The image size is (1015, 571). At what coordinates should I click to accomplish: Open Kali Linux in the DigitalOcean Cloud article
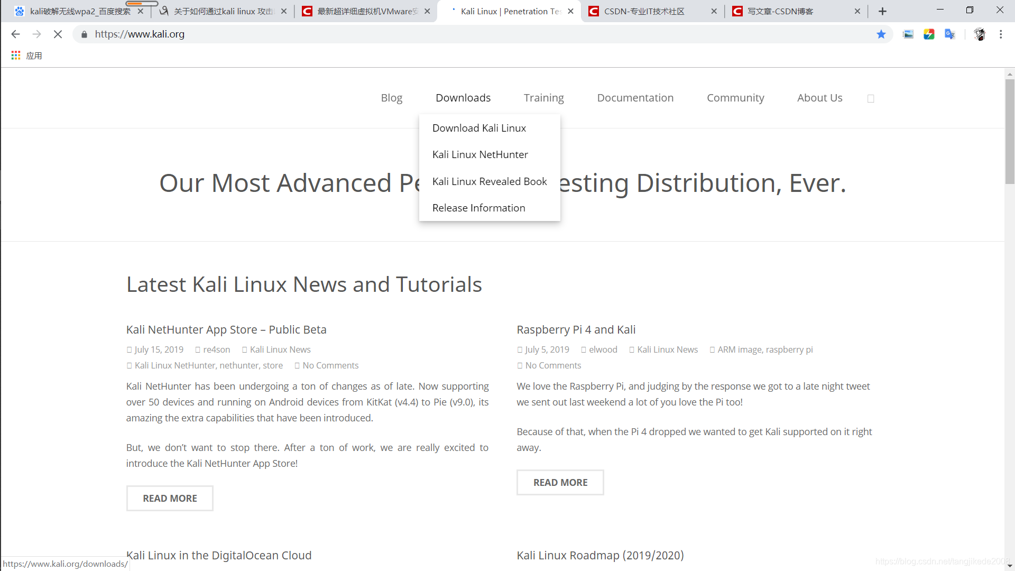[219, 555]
